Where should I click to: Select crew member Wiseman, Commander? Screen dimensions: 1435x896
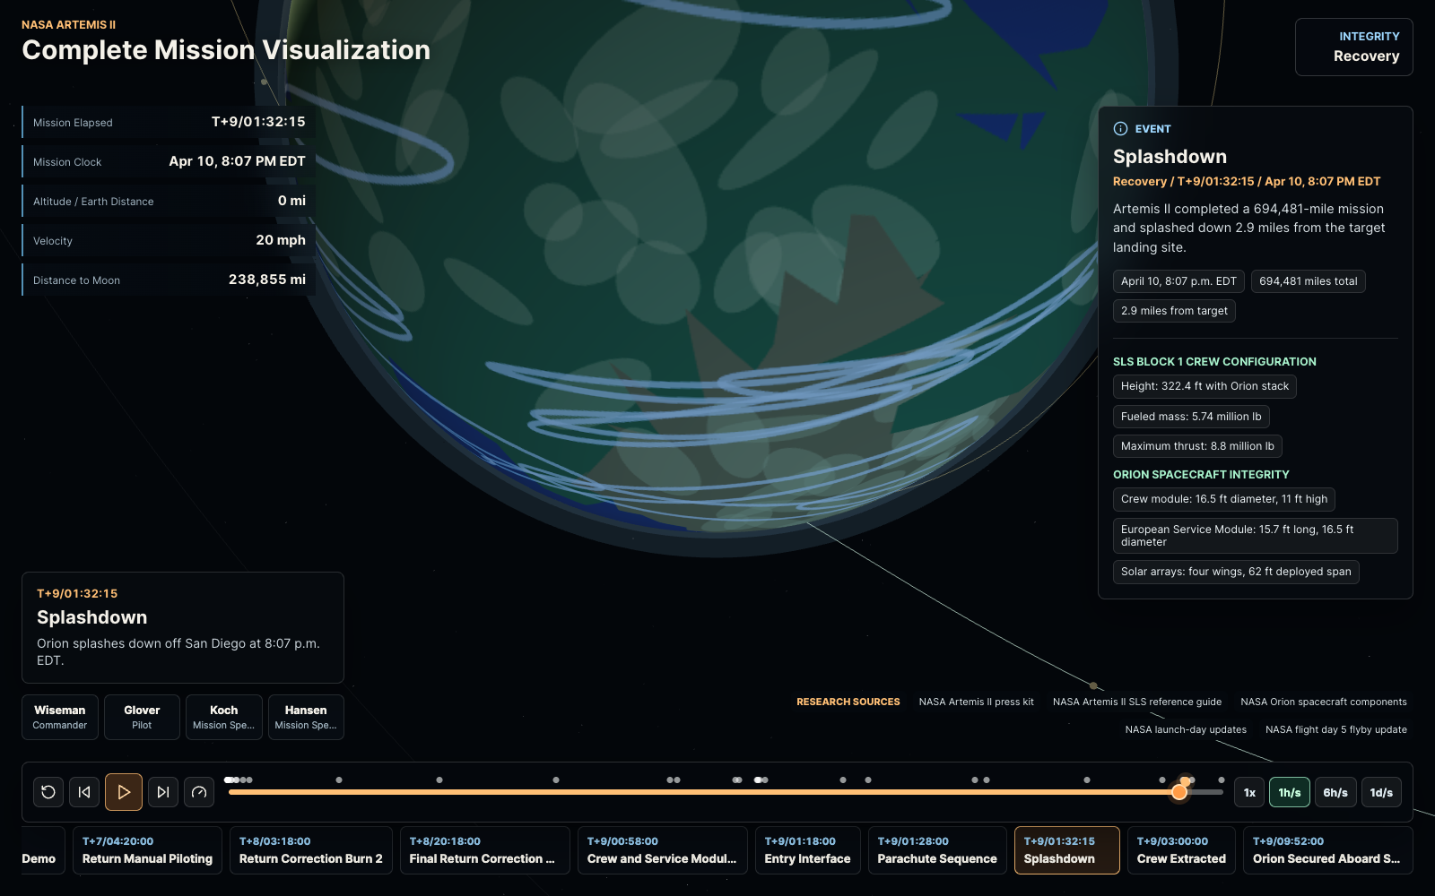click(x=60, y=717)
